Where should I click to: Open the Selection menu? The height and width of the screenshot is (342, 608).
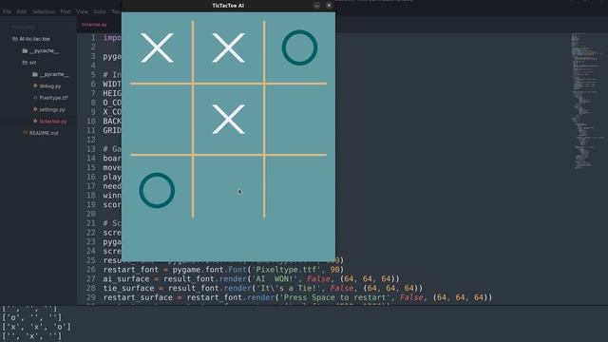(x=43, y=11)
